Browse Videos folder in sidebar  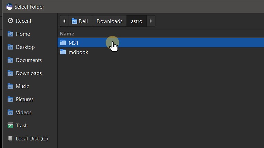point(23,113)
